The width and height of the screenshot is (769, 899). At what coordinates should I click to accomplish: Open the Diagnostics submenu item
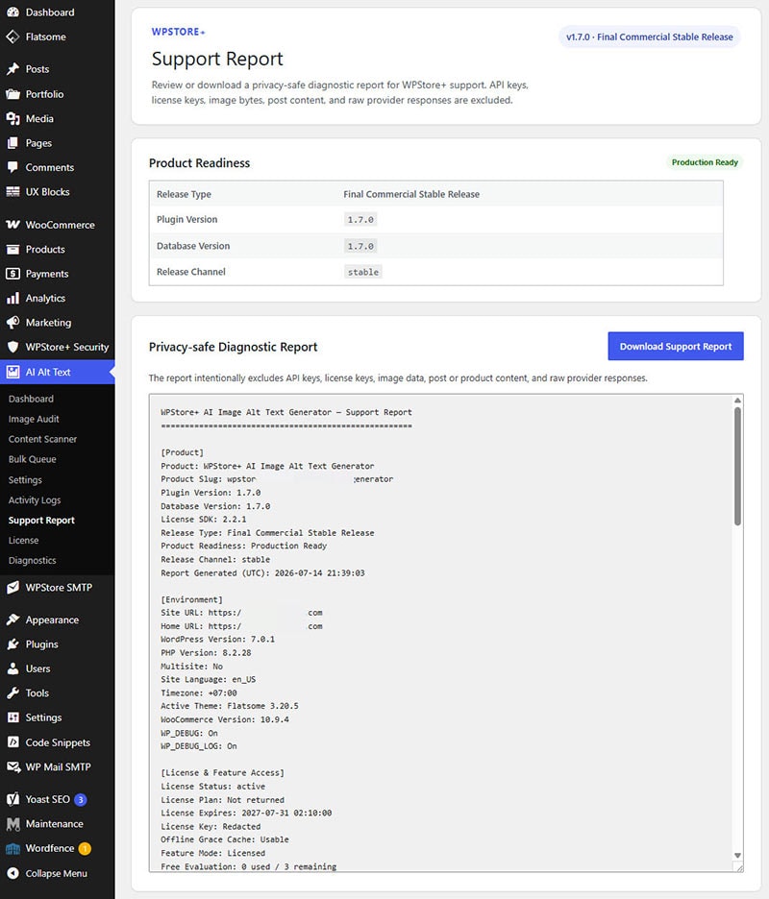coord(32,560)
